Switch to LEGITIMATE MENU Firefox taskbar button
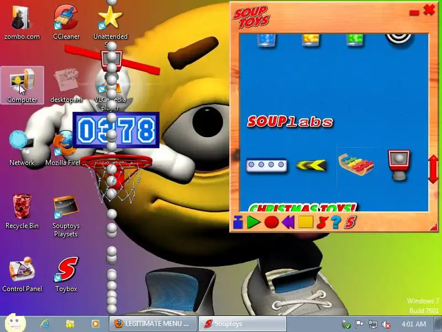442x332 pixels. click(x=153, y=324)
